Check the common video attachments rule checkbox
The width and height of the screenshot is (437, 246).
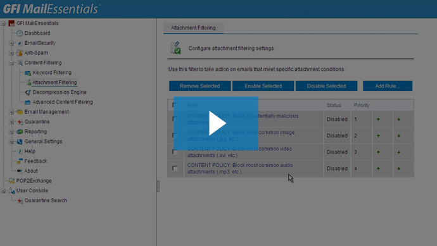click(x=175, y=152)
